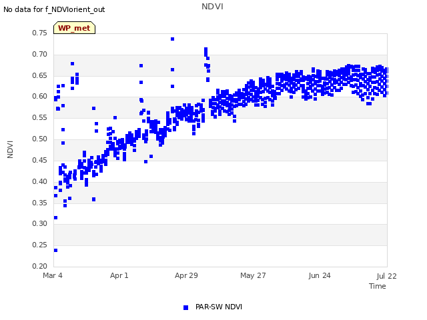Click the 0.20 y-axis tick label
Viewport: 427px width, 320px height.
[x=40, y=266]
